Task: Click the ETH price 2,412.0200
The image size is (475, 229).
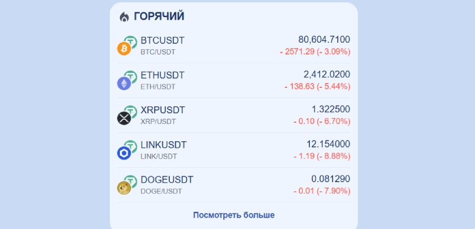Action: tap(327, 74)
